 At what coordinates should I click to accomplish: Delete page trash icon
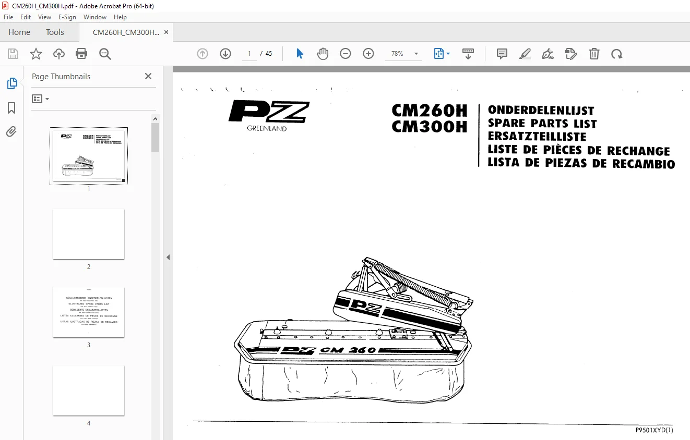coord(594,54)
